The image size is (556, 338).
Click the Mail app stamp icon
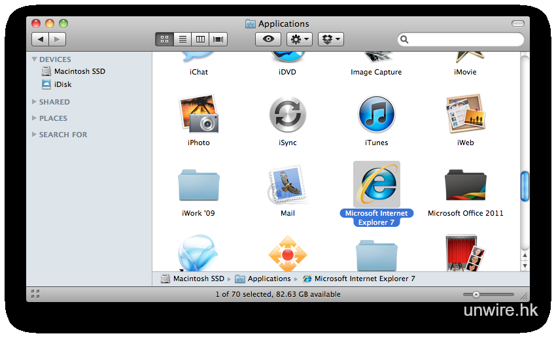tap(287, 185)
